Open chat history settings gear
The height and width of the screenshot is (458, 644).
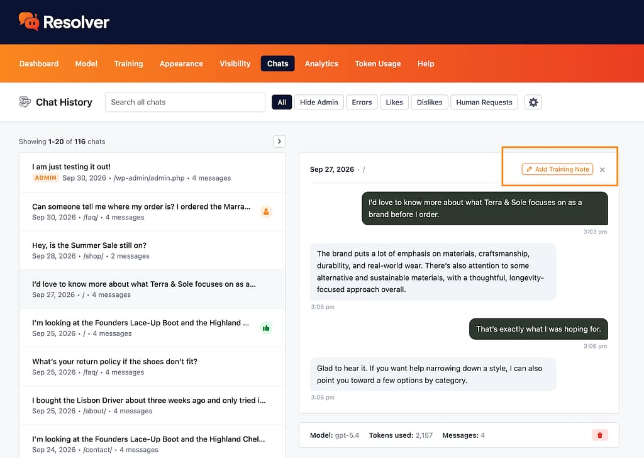click(x=533, y=103)
